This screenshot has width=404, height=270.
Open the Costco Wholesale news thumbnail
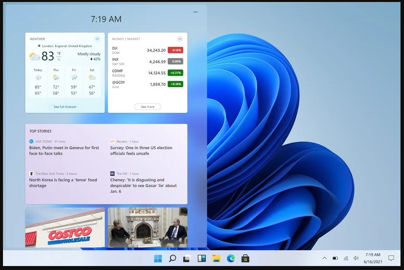[65, 227]
